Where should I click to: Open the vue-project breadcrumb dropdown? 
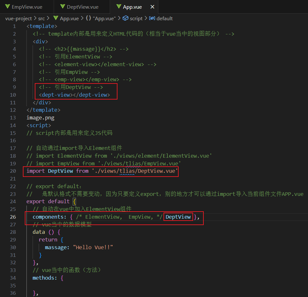(x=18, y=18)
